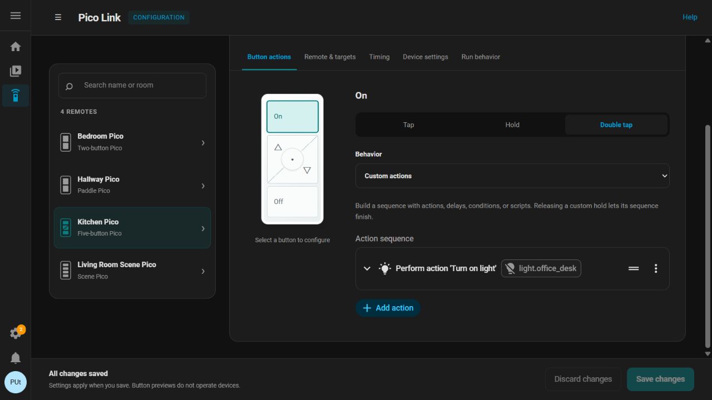Go to Home dashboard icon
Viewport: 712px width, 400px height.
[16, 47]
